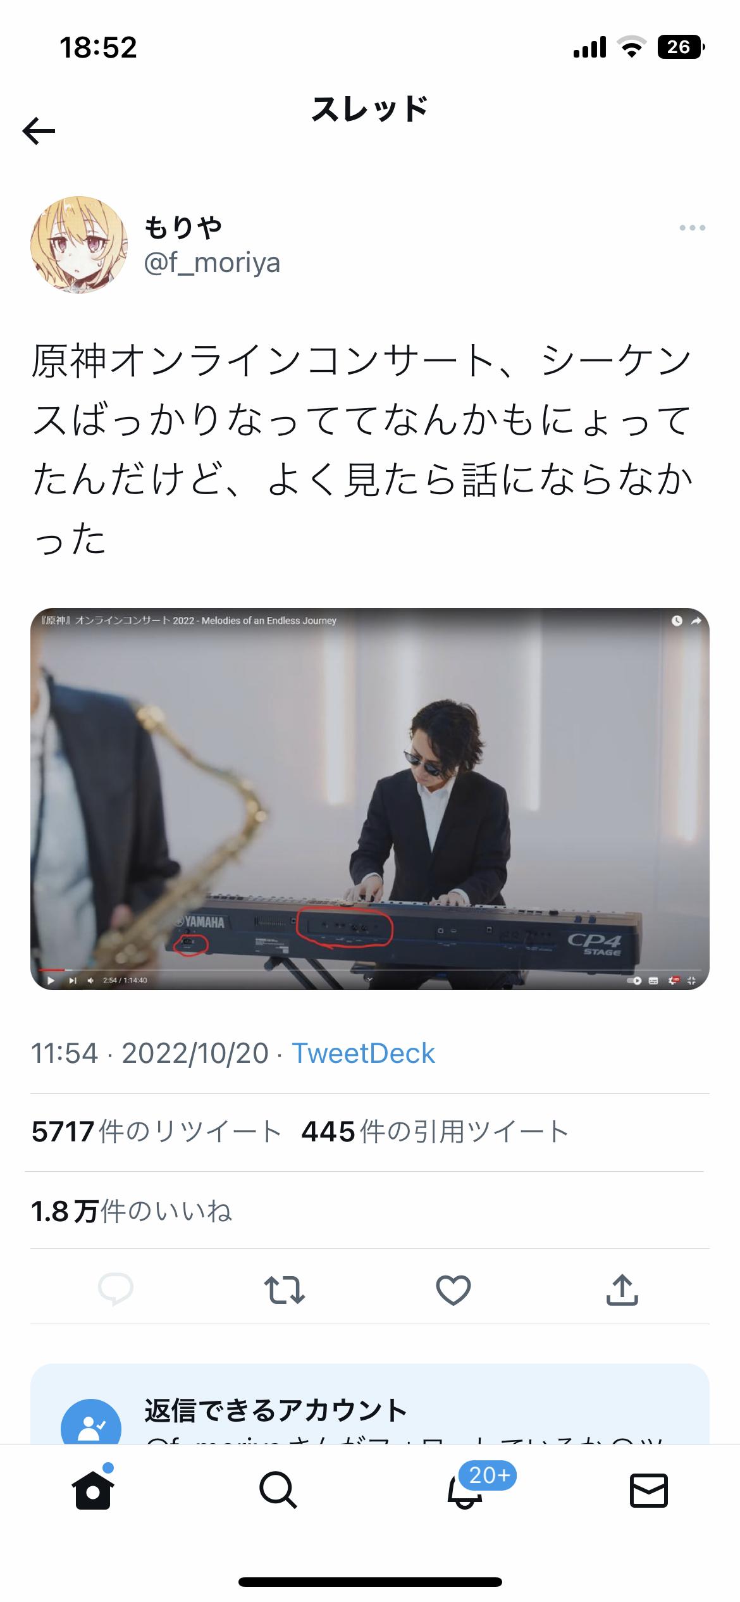Open the Search tab magnifier icon
Viewport: 740px width, 1602px height.
(x=278, y=1491)
